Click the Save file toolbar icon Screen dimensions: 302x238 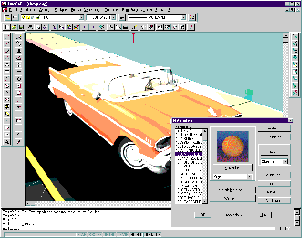[x=22, y=27]
